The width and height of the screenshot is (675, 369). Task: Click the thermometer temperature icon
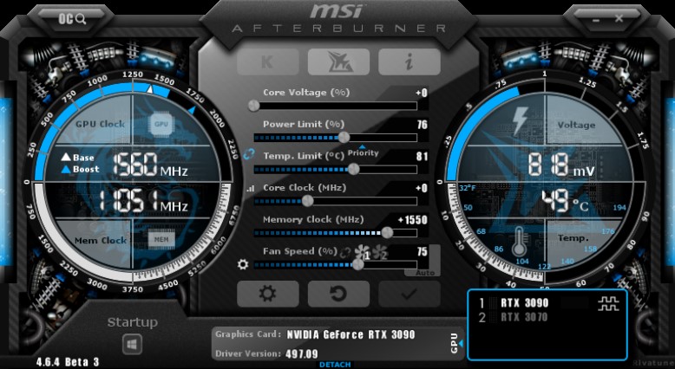point(519,243)
